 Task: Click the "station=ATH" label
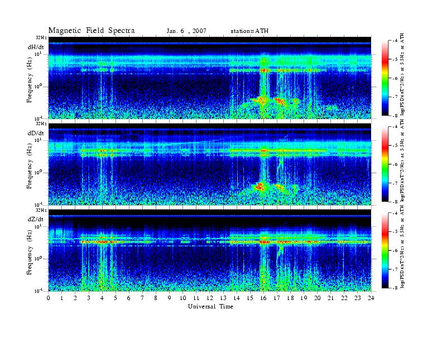pyautogui.click(x=249, y=31)
